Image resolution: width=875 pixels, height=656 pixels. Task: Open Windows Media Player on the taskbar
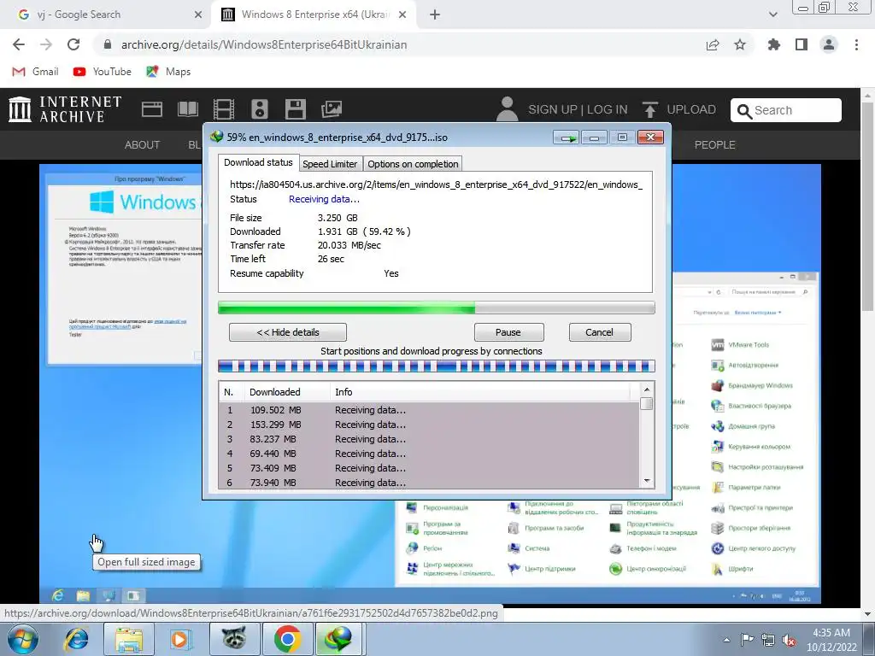click(179, 639)
